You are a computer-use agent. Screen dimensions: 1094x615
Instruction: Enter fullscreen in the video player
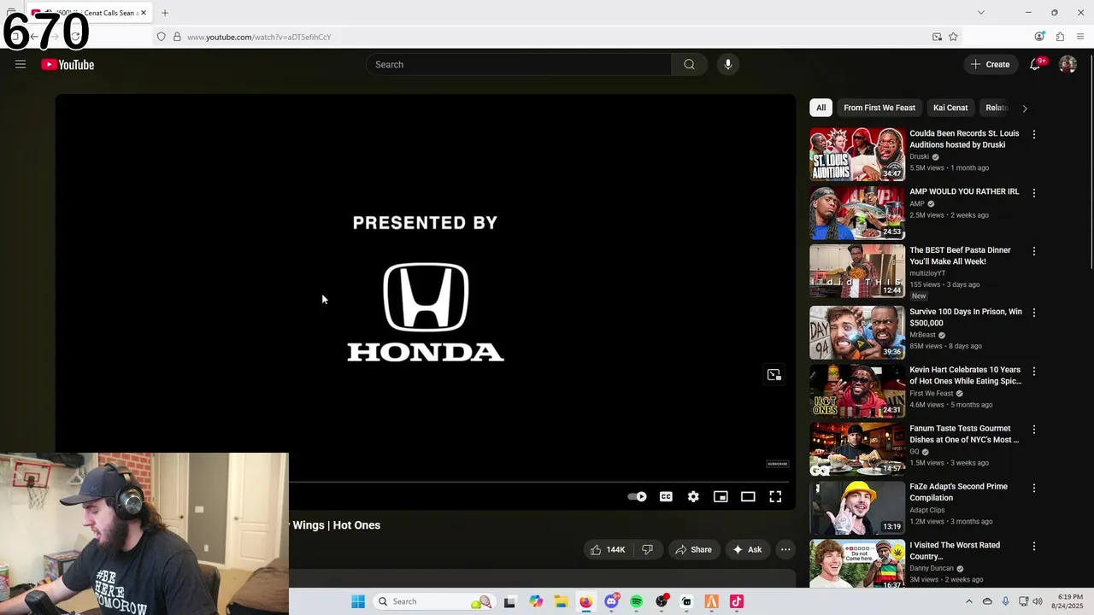[x=775, y=496]
